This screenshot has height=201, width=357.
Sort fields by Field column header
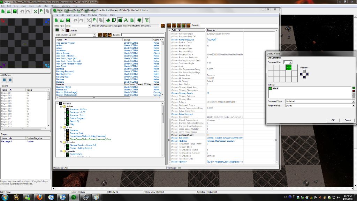coord(188,30)
